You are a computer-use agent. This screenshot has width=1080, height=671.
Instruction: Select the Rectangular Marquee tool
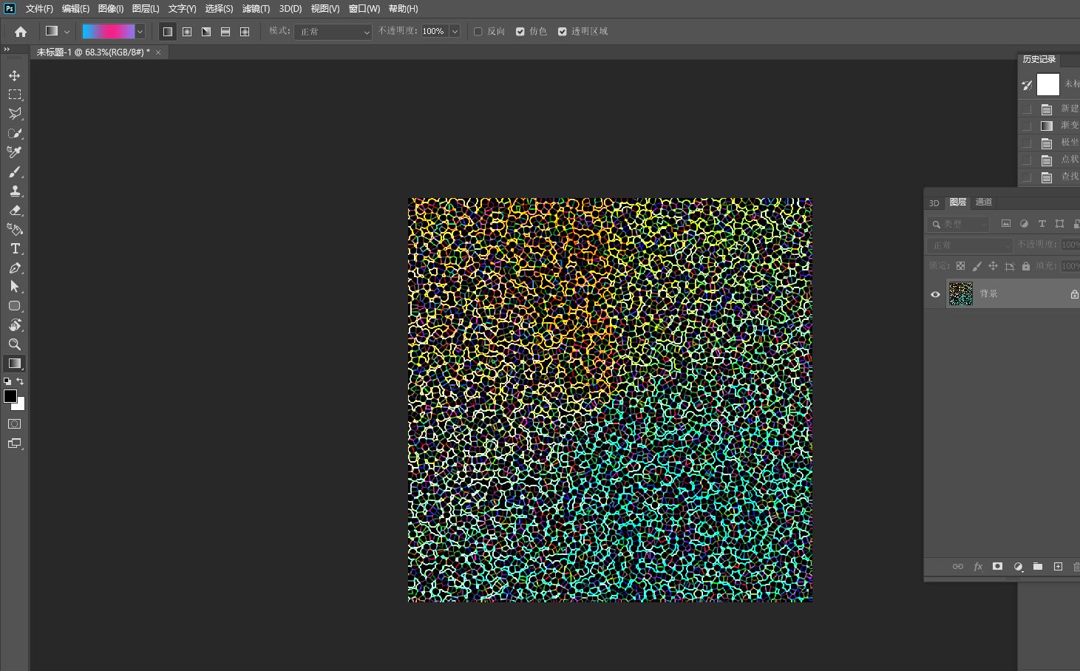click(x=14, y=95)
